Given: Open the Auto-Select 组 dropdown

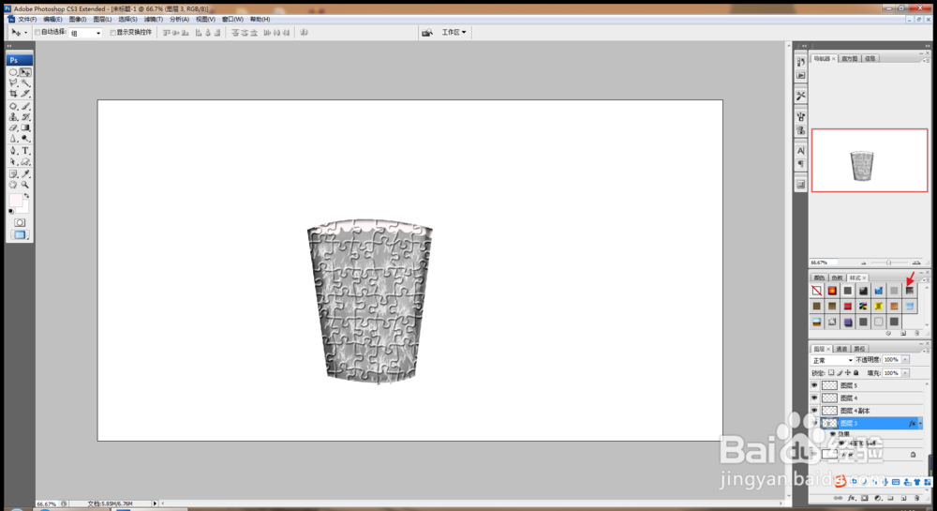Looking at the screenshot, I should 85,33.
